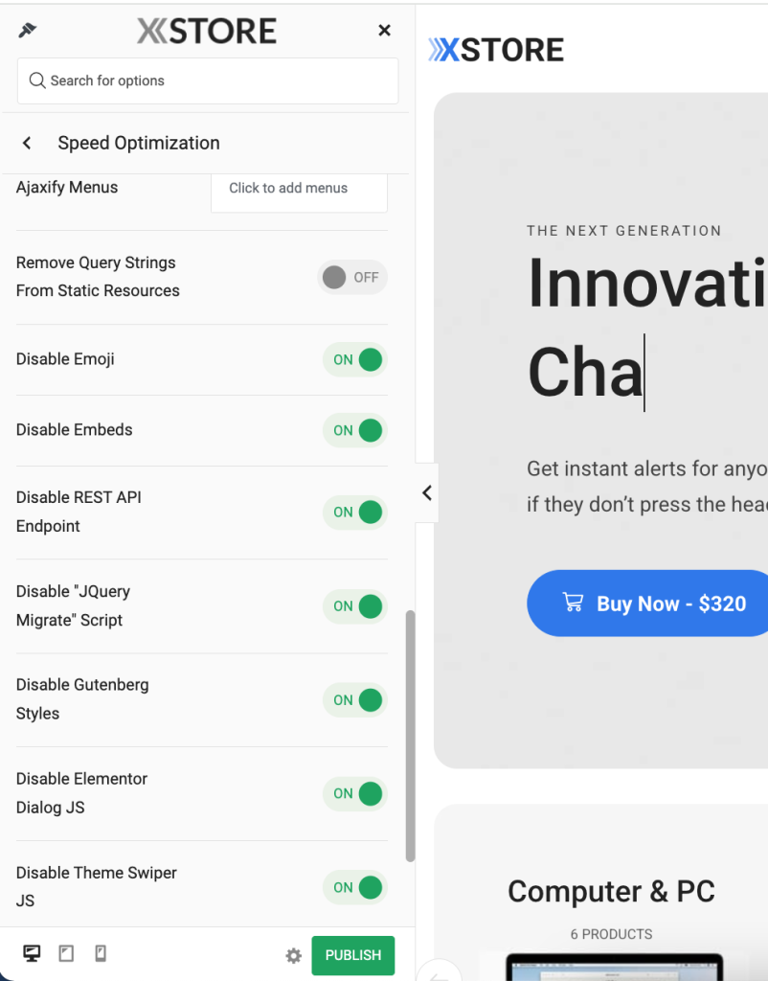Close the customizer panel with the X
The width and height of the screenshot is (768, 981).
coord(384,31)
